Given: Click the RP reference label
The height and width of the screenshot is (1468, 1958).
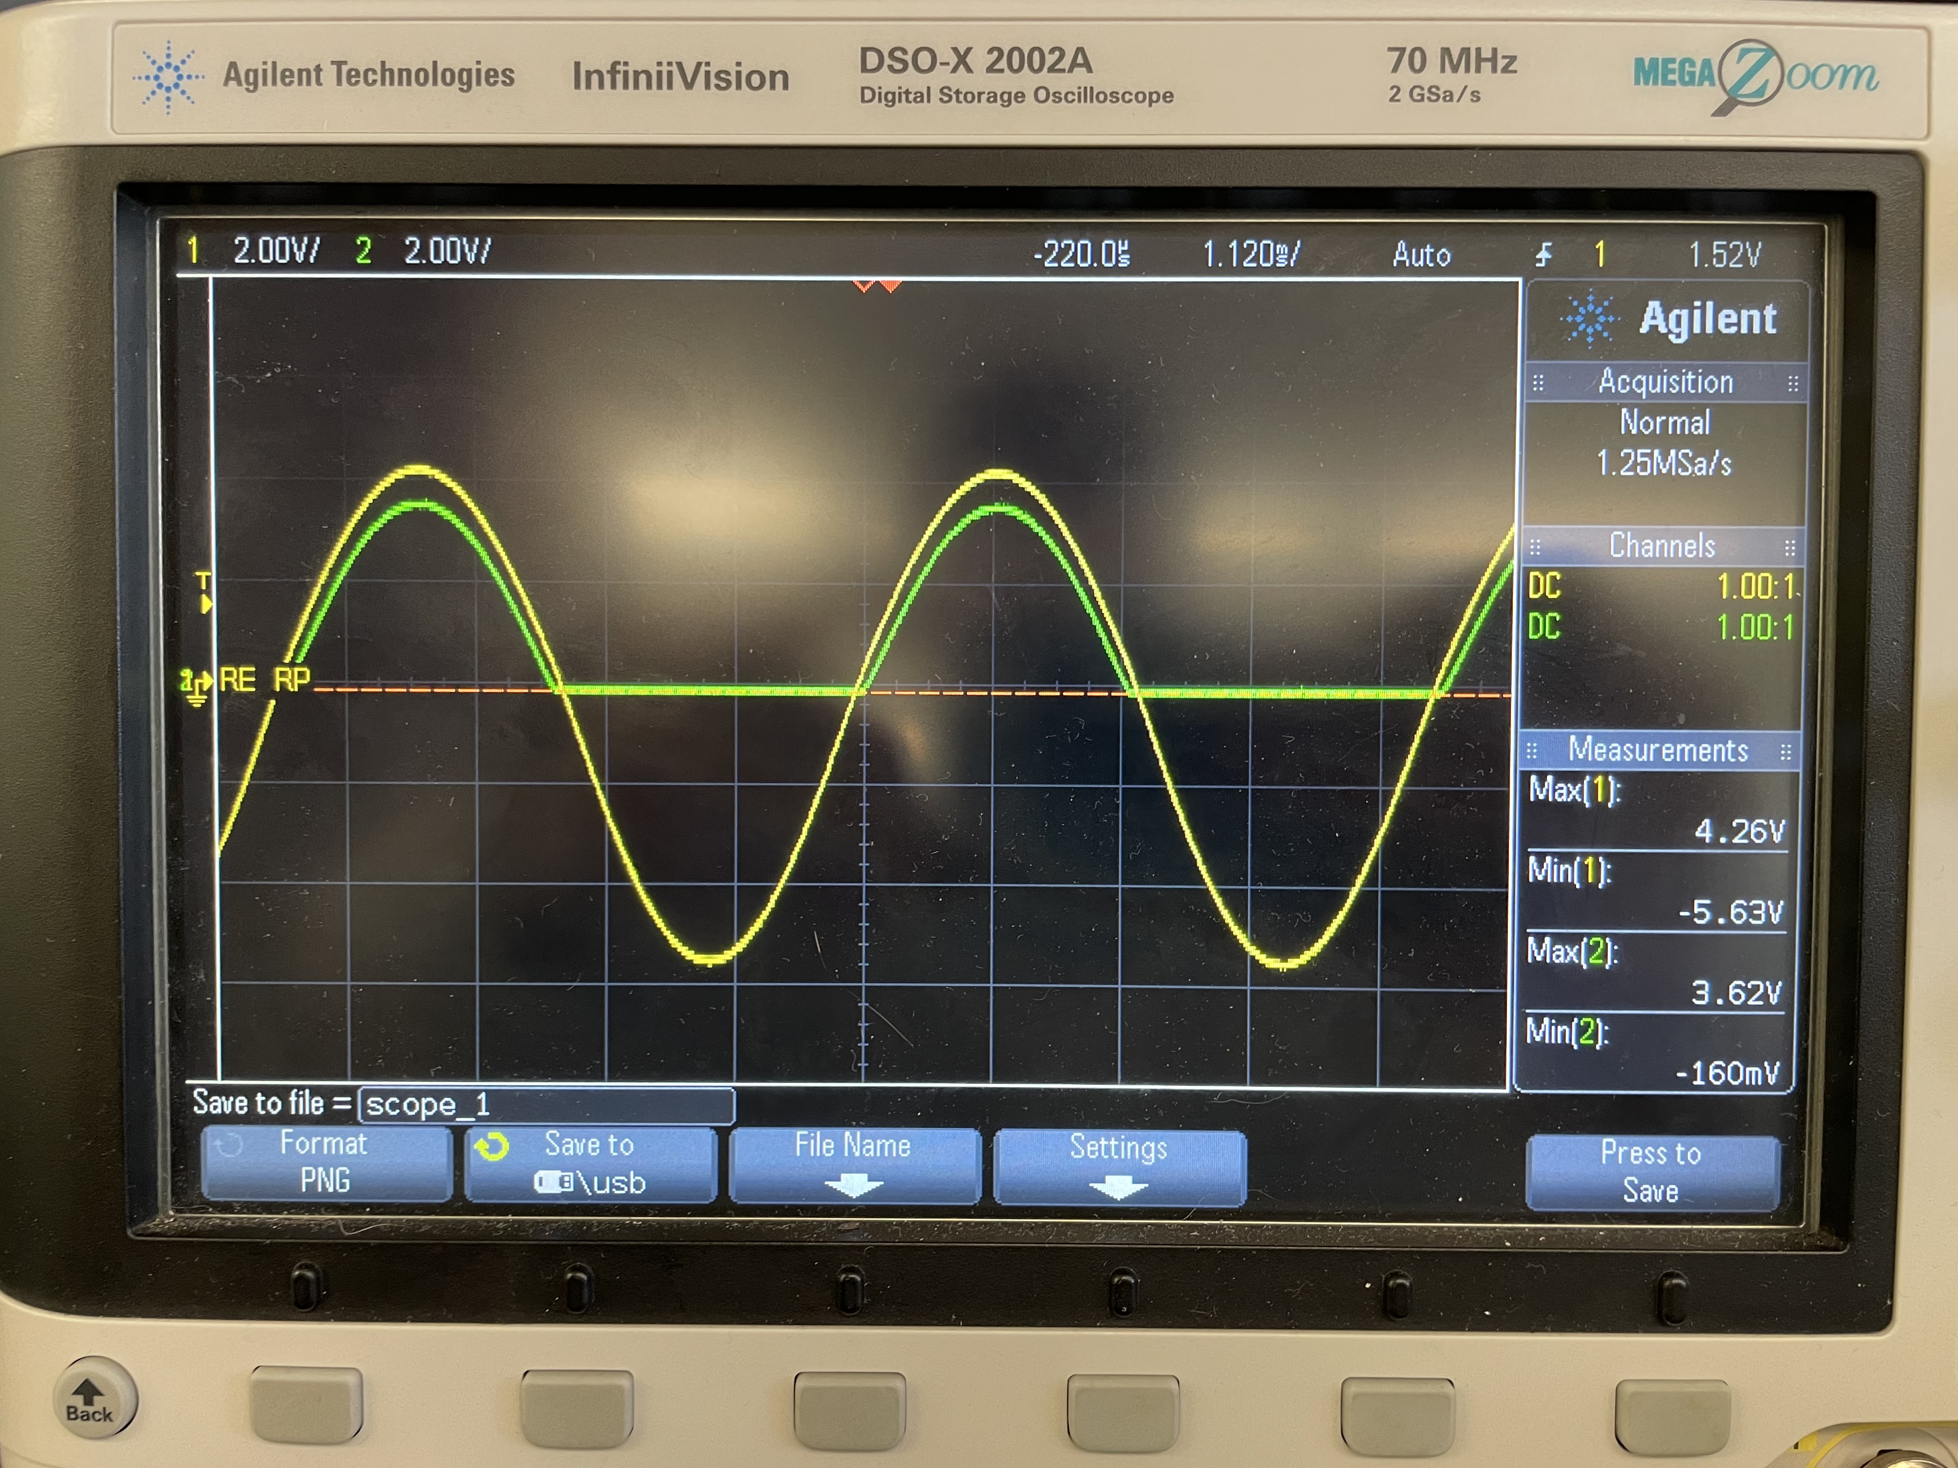Looking at the screenshot, I should tap(292, 680).
